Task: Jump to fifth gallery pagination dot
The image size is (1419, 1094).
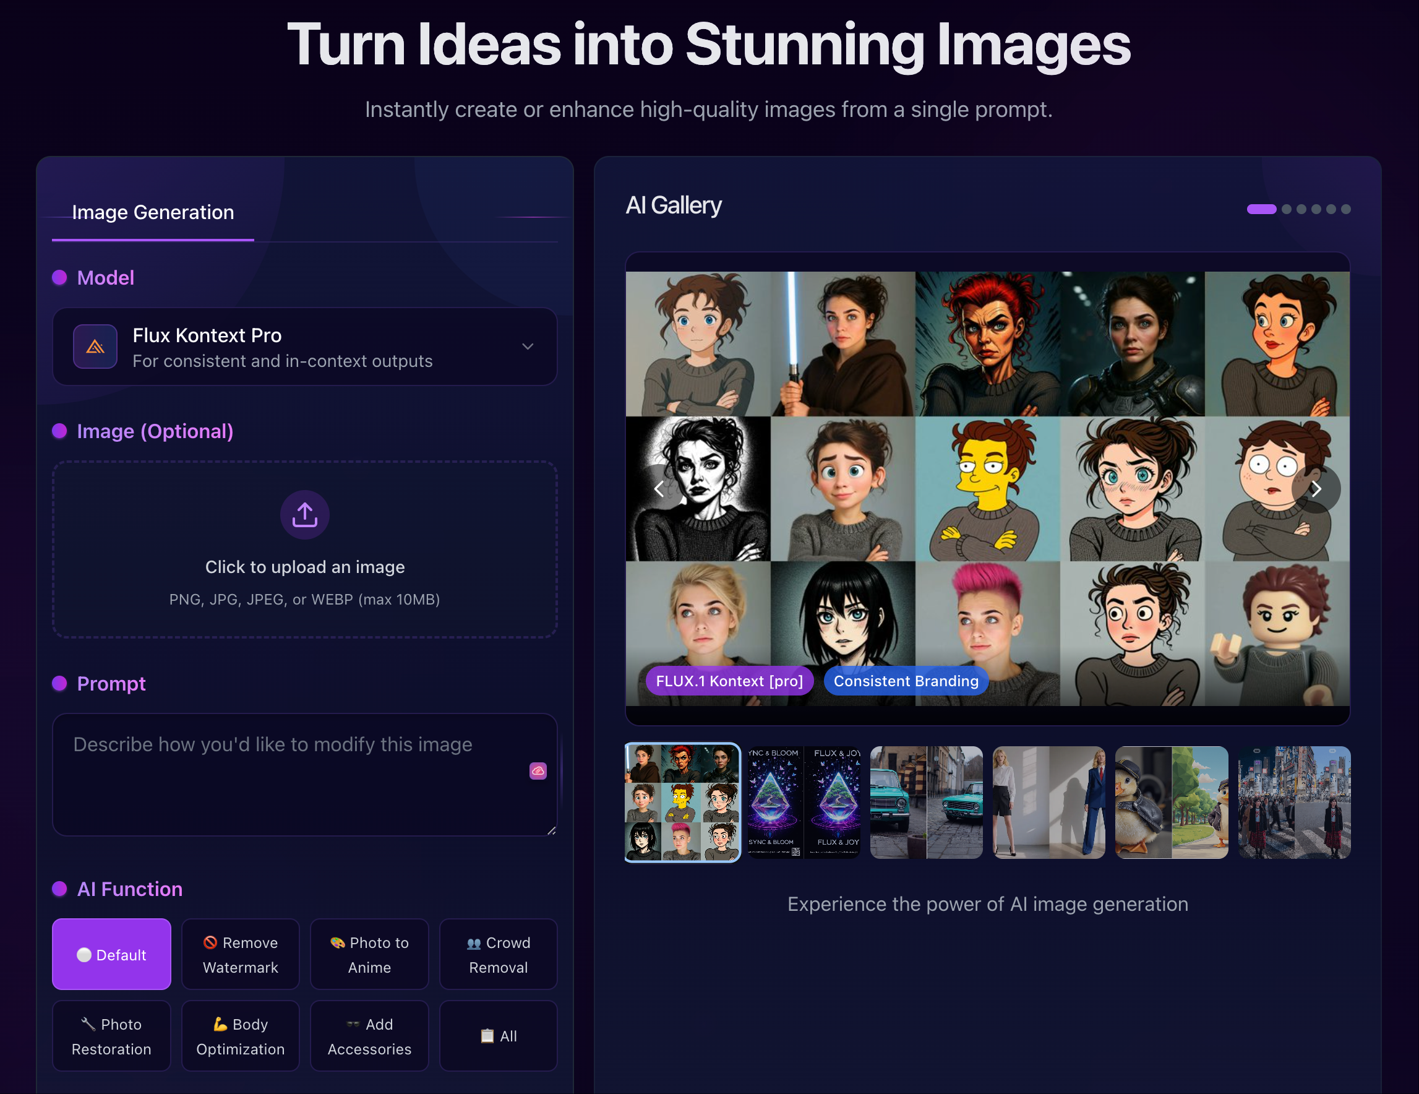Action: click(x=1331, y=209)
